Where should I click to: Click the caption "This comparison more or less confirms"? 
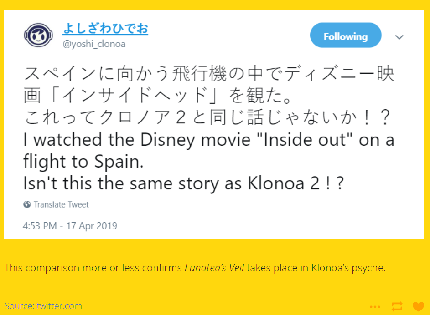[93, 268]
